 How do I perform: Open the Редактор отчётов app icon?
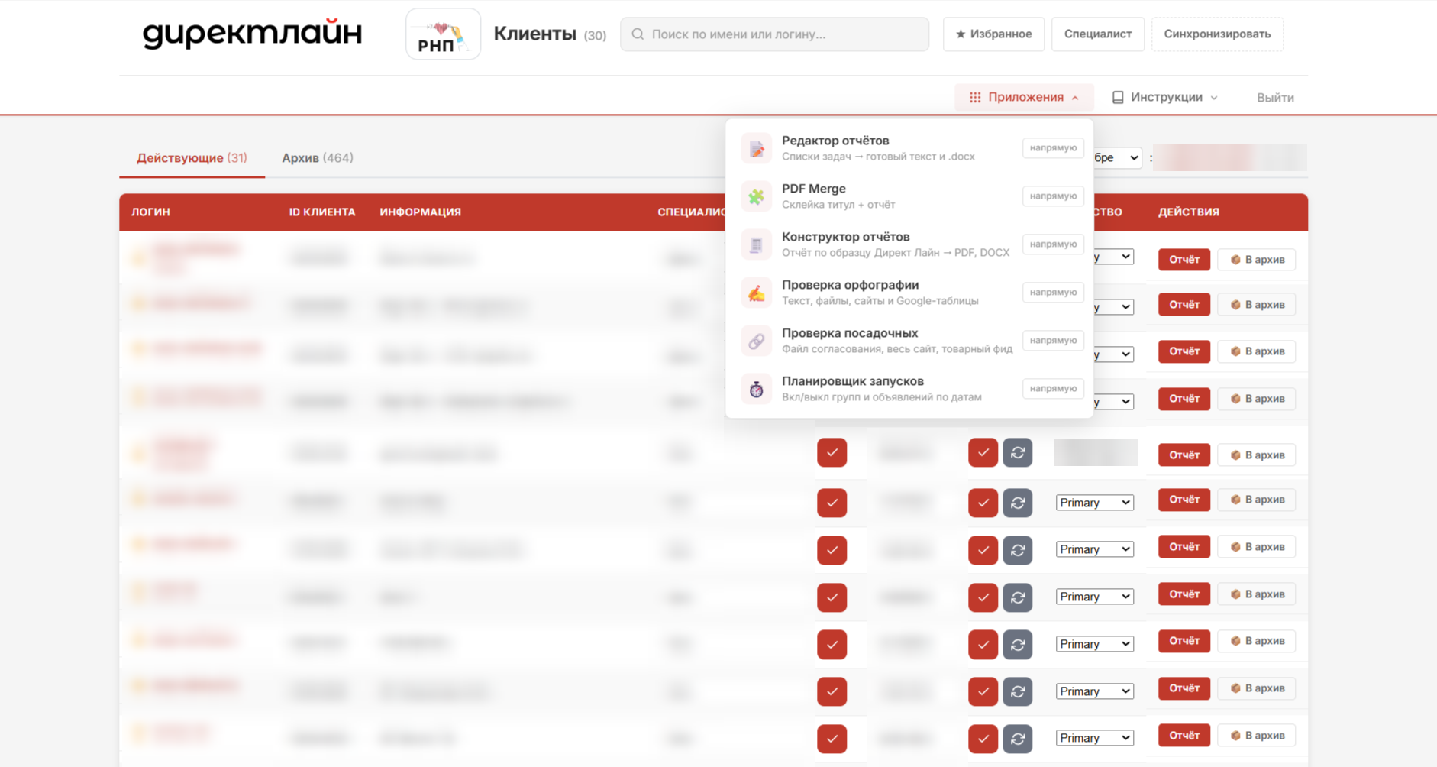pos(756,148)
